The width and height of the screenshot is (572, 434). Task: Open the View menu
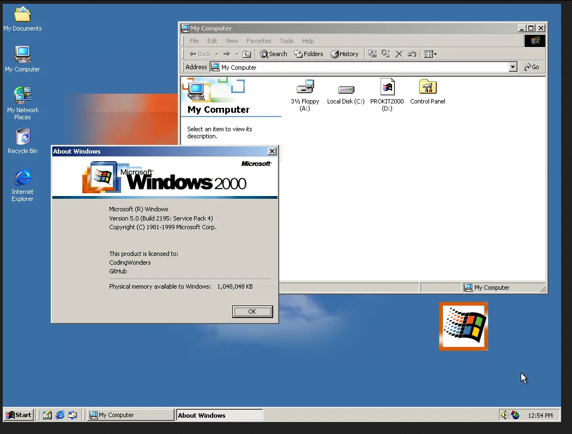(x=232, y=41)
